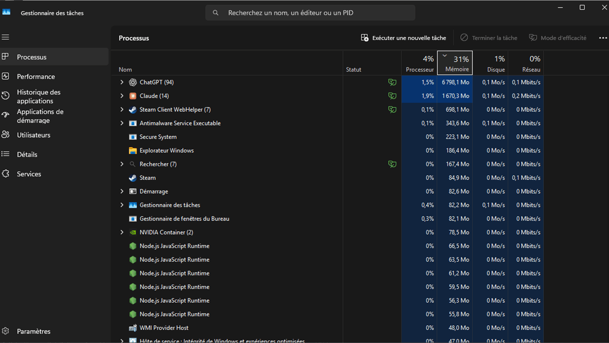
Task: Click the Explorateur Windows folder icon
Action: coord(133,151)
